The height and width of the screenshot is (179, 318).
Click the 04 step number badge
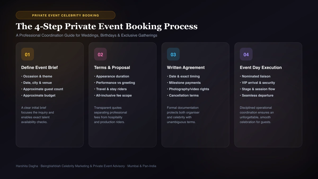pos(246,54)
